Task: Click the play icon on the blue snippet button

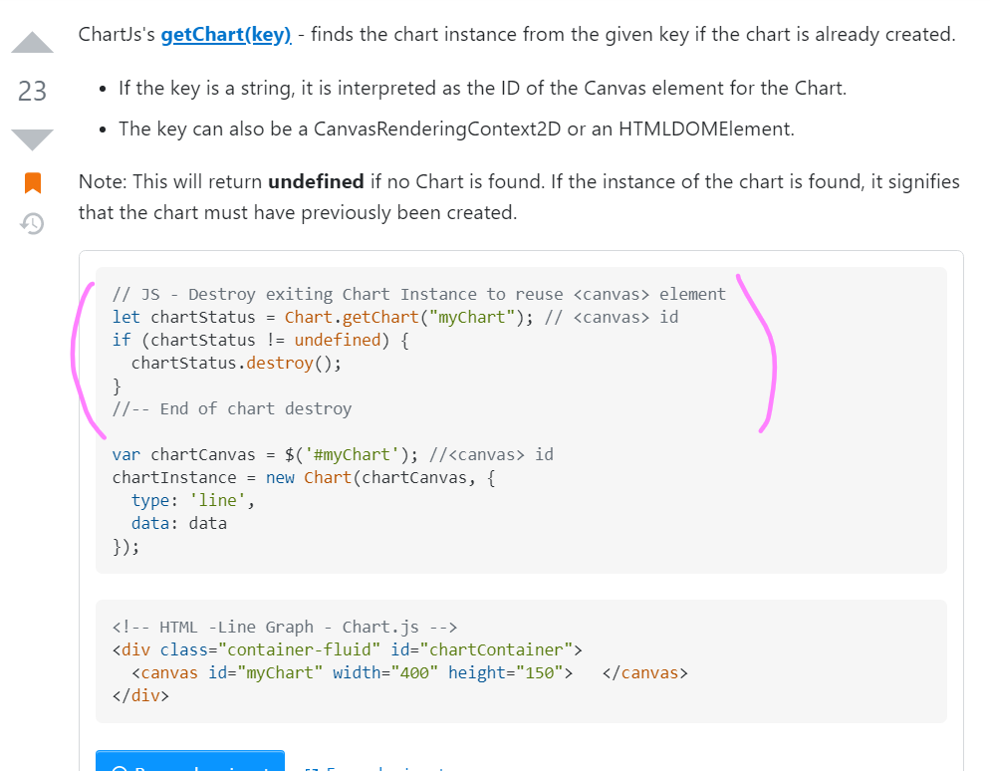Action: [x=122, y=767]
